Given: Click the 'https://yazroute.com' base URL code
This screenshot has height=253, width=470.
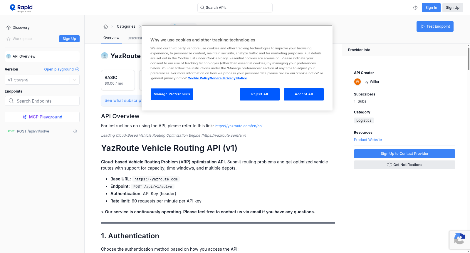Looking at the screenshot, I should 156,179.
